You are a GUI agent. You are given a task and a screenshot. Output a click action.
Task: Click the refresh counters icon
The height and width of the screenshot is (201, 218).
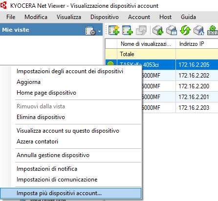[x=213, y=30]
